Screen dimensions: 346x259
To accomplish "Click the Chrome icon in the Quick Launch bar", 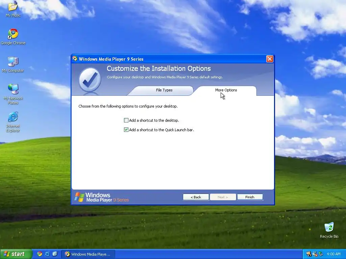I will tap(40, 254).
